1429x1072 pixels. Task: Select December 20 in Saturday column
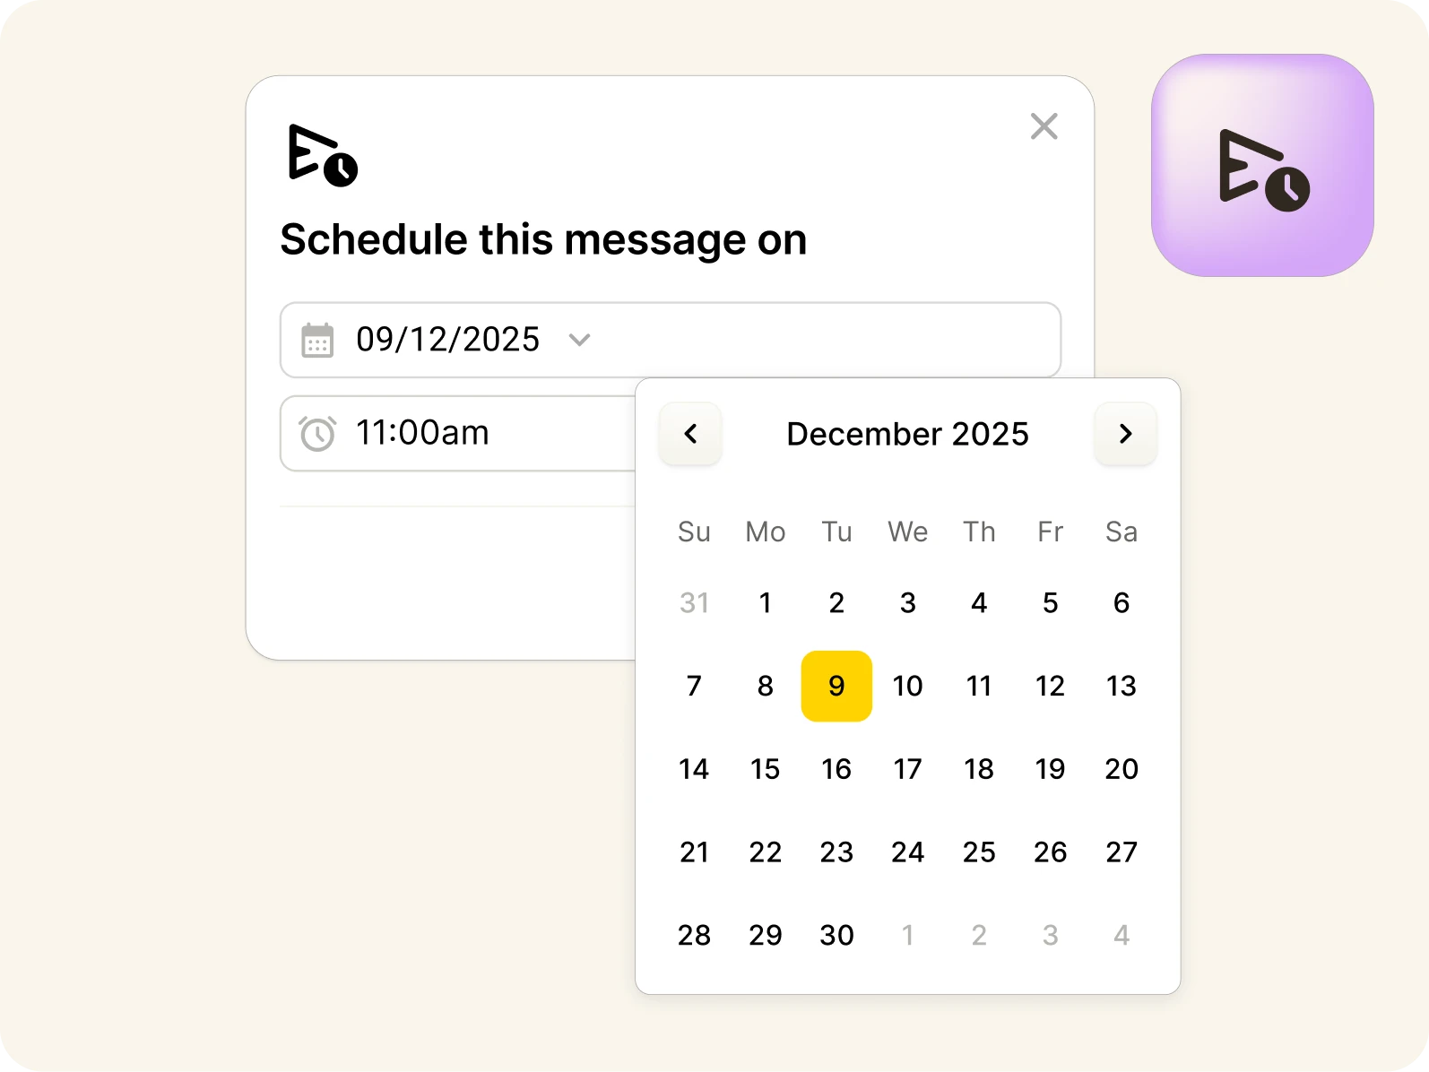1122,769
